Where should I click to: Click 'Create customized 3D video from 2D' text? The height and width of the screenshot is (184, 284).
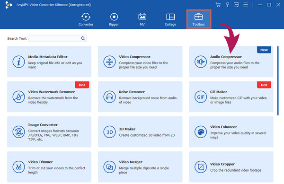pyautogui.click(x=147, y=135)
